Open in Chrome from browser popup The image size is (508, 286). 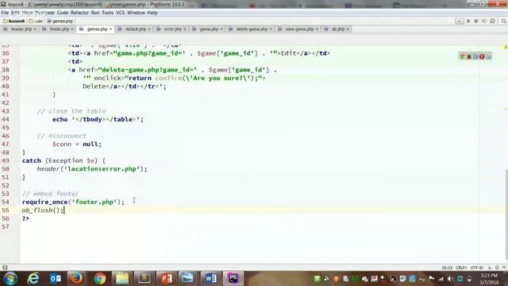[x=462, y=56]
